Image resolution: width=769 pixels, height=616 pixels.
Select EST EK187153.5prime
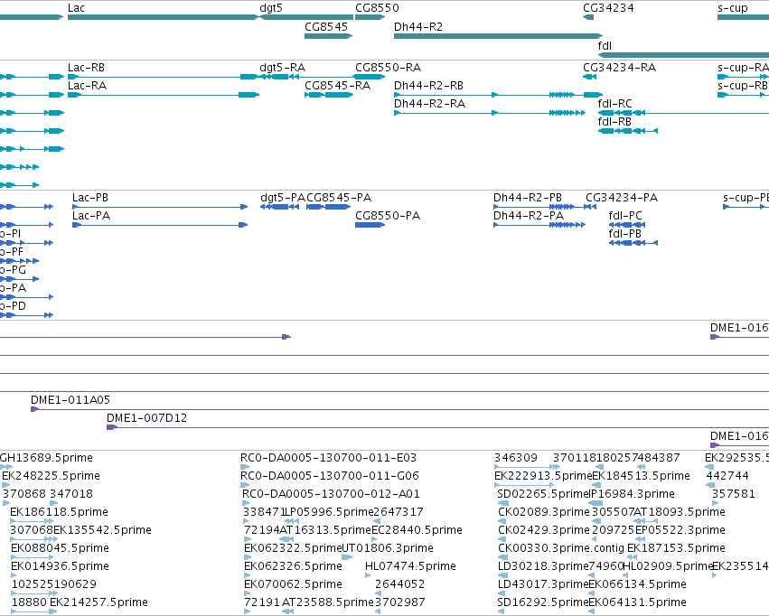point(676,549)
